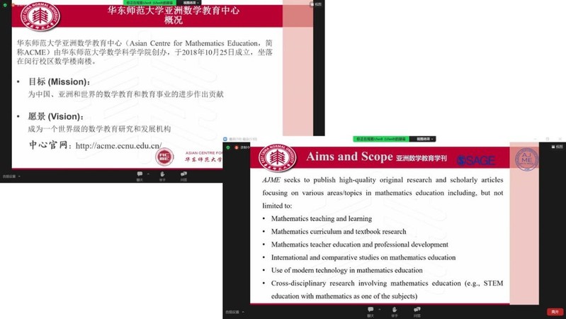Raise hand in the top-left Zoom window

point(162,176)
